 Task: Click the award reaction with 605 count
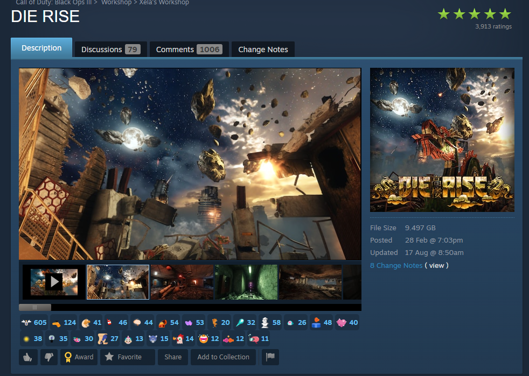34,323
